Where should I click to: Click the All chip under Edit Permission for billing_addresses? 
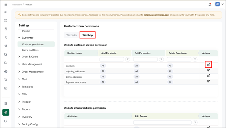[x=136, y=77]
